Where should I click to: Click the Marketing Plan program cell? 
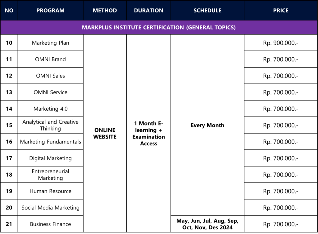point(50,43)
